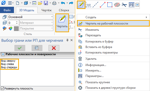Click the large Чертить ribbon button

[62, 23]
